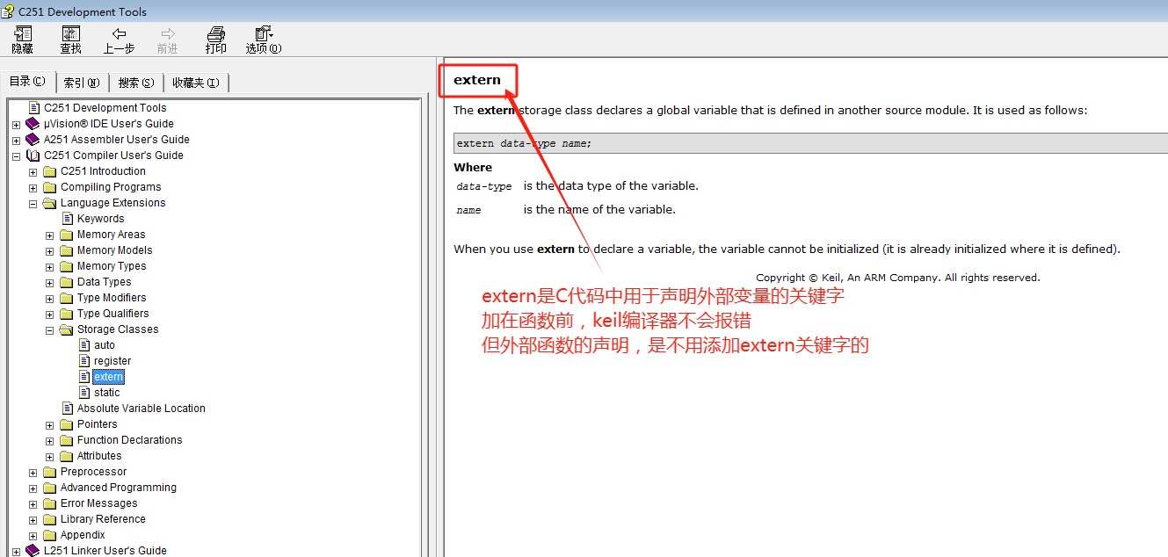Viewport: 1168px width, 557px height.
Task: Collapse the C251 Compiler User's Guide node
Action: click(x=17, y=156)
